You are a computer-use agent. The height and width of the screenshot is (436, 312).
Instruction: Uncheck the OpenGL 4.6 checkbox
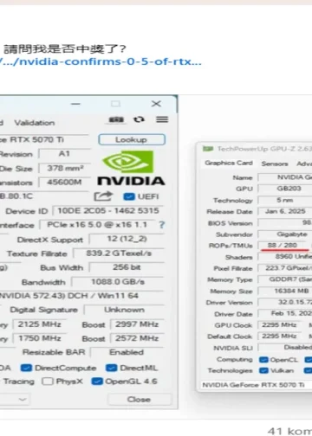point(97,381)
